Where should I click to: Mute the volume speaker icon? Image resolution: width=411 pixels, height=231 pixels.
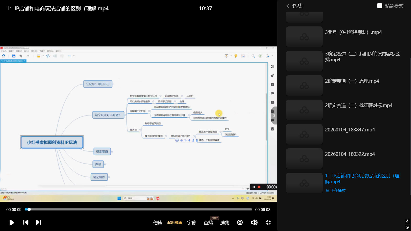tap(254, 223)
